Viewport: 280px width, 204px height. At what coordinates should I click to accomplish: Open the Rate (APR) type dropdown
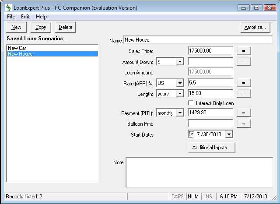[179, 83]
